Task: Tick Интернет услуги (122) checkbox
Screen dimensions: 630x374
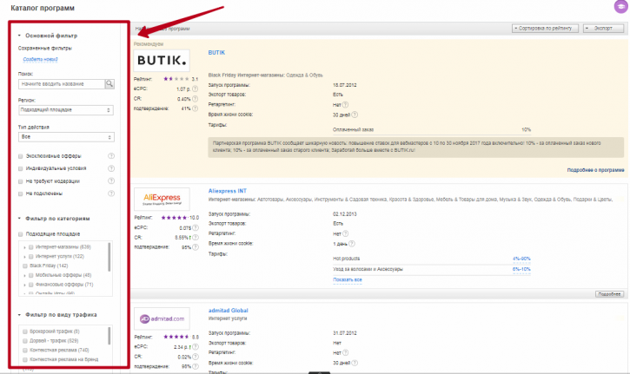Action: click(x=31, y=257)
